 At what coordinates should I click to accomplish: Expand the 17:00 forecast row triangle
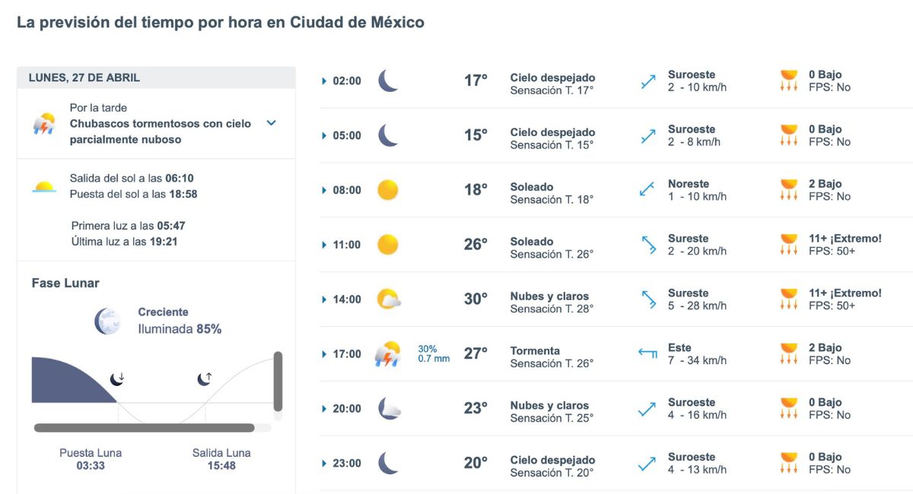[x=326, y=353]
